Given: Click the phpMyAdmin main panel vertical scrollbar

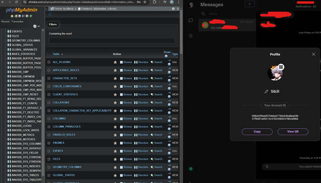Looking at the screenshot, I should click(181, 32).
